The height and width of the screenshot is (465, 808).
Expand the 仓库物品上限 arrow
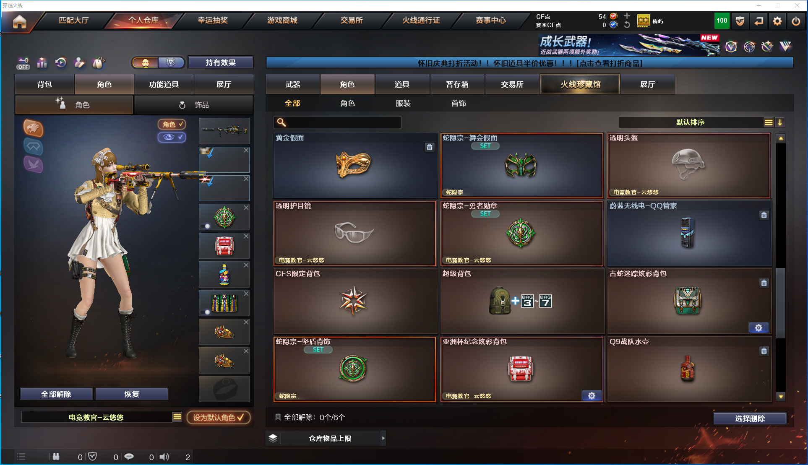[x=383, y=438]
